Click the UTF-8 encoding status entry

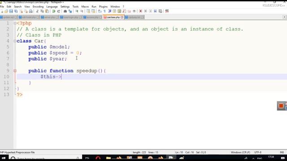[258, 152]
